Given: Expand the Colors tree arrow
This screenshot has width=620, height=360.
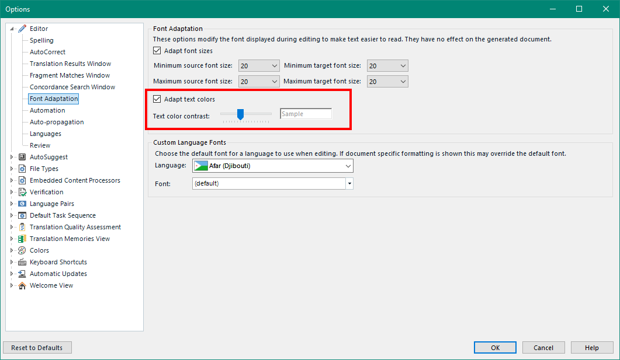Looking at the screenshot, I should coord(12,250).
